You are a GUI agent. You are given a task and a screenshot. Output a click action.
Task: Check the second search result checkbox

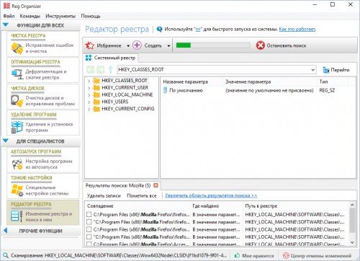click(x=89, y=222)
